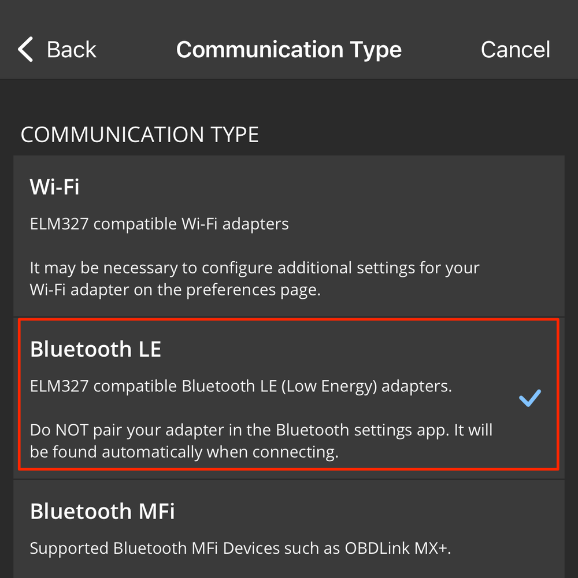Viewport: 578px width, 578px height.
Task: Choose the Bluetooth LE option title
Action: point(95,349)
